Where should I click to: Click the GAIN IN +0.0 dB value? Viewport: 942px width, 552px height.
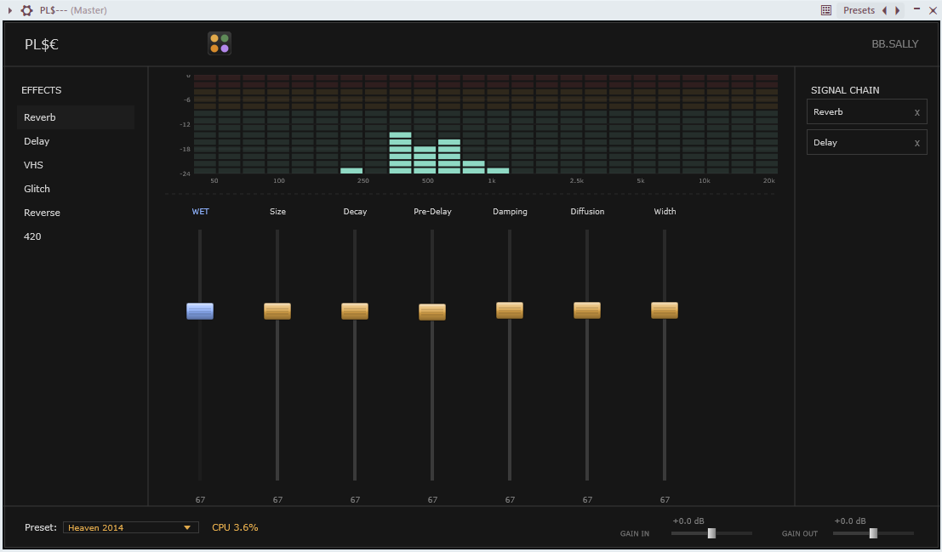click(688, 521)
